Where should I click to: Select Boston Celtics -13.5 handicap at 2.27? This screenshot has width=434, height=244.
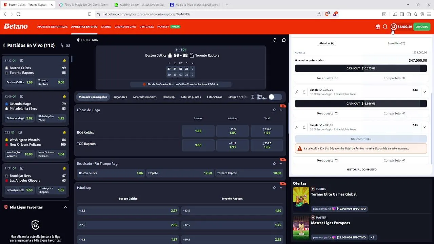tap(128, 211)
